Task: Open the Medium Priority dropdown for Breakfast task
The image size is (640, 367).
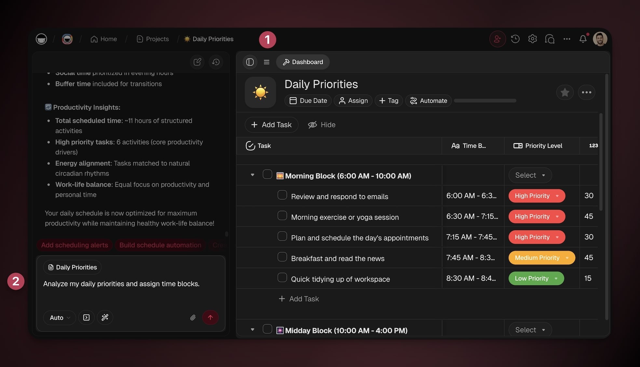Action: (542, 258)
